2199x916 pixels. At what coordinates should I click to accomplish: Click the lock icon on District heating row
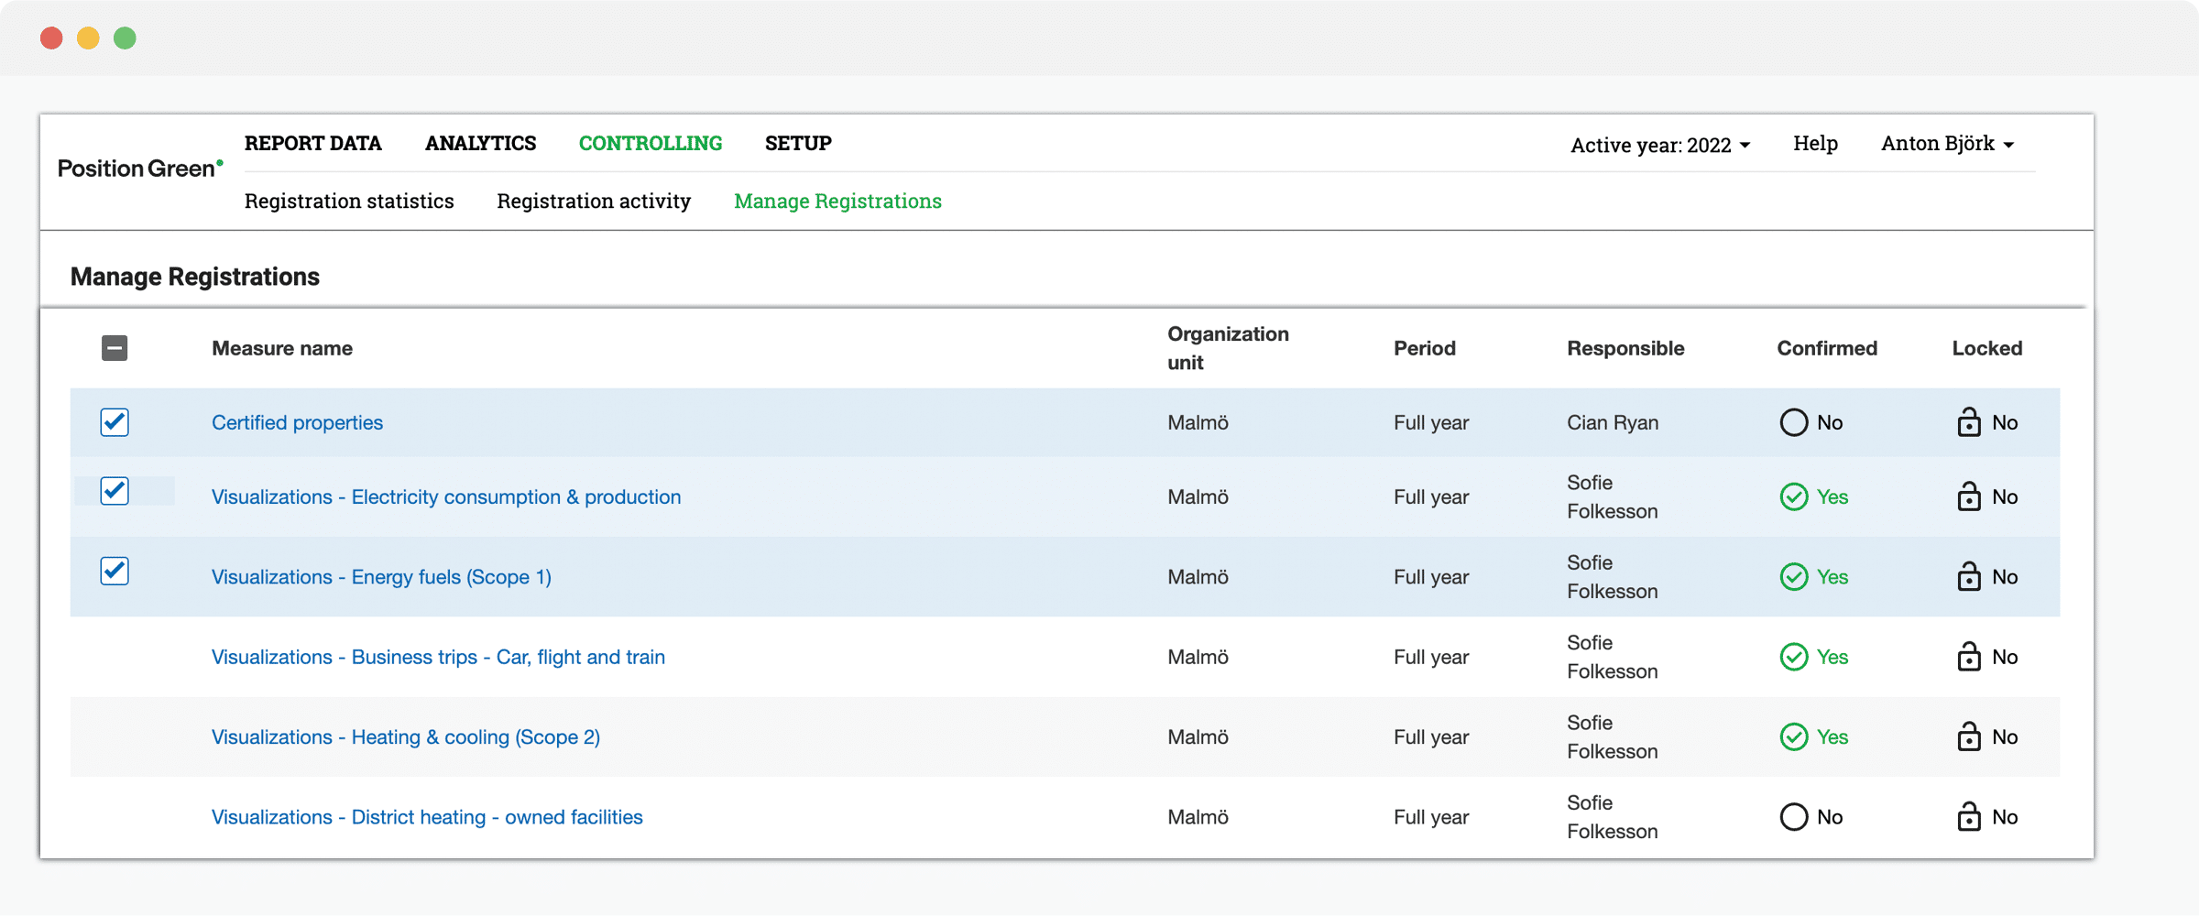[1967, 816]
